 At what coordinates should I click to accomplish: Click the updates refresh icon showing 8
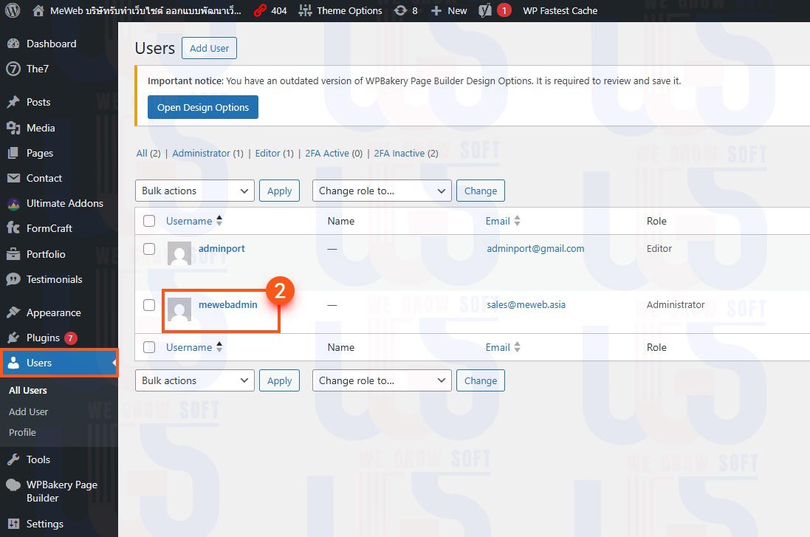[x=400, y=10]
